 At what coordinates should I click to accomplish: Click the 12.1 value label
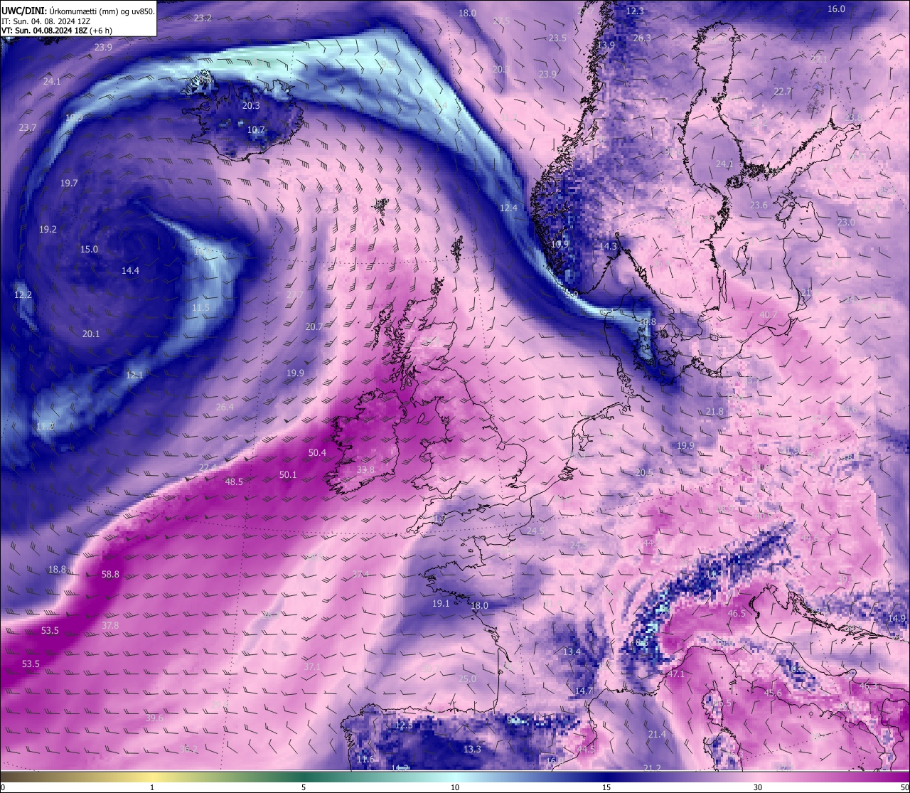(134, 375)
